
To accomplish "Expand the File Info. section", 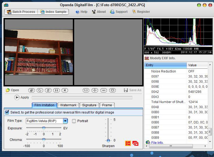I will pyautogui.click(x=148, y=143).
